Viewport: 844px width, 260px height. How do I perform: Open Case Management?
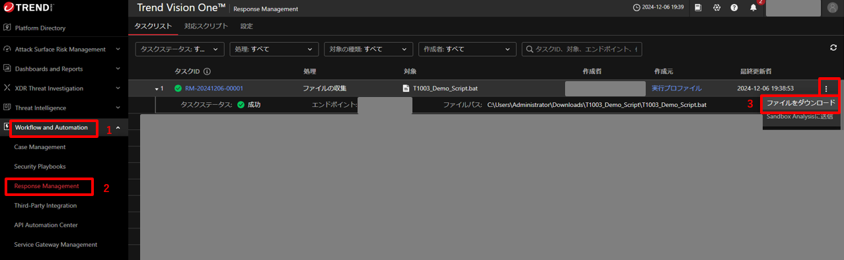tap(40, 147)
